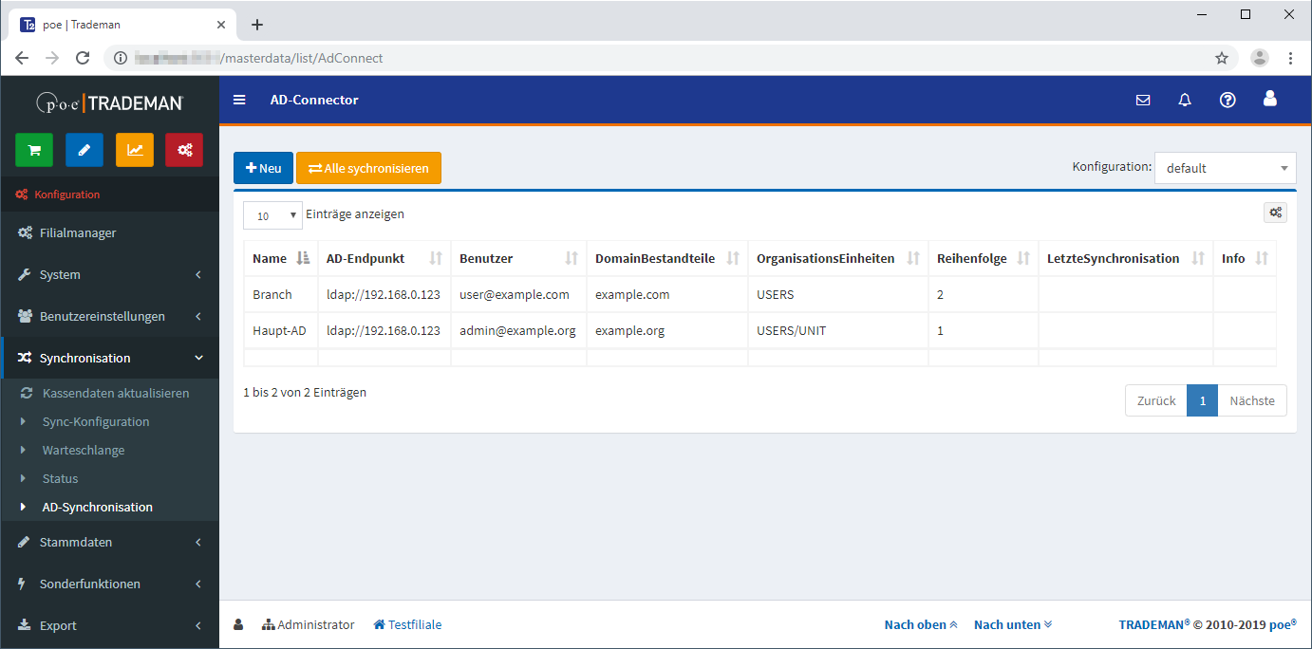The height and width of the screenshot is (649, 1312).
Task: Click the red gears configuration icon
Action: 184,150
